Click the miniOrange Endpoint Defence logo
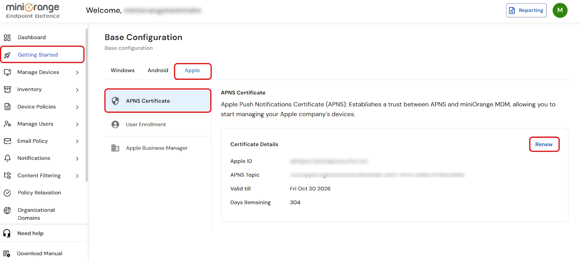 (33, 11)
